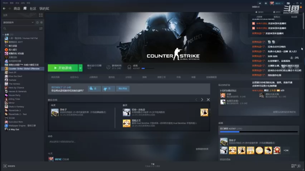This screenshot has height=171, width=305.
Task: Open the play options dropdown arrow
Action: pos(80,68)
